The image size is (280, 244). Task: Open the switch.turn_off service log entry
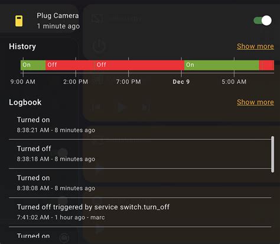coord(140,212)
